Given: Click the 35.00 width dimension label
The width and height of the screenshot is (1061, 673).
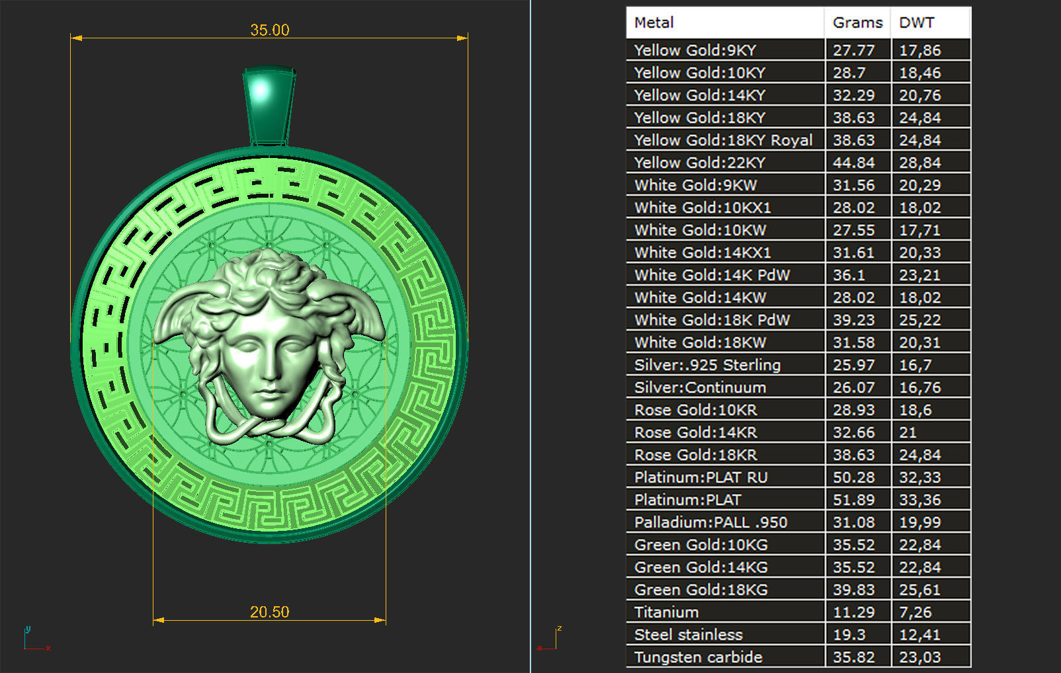Looking at the screenshot, I should coord(269,30).
